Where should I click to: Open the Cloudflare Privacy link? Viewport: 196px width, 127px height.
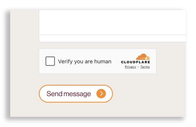click(130, 67)
